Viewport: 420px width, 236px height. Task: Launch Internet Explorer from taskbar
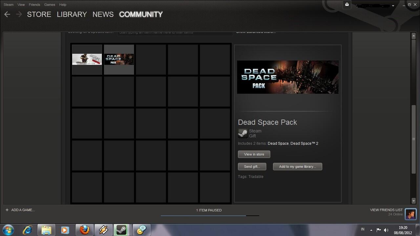click(x=27, y=230)
